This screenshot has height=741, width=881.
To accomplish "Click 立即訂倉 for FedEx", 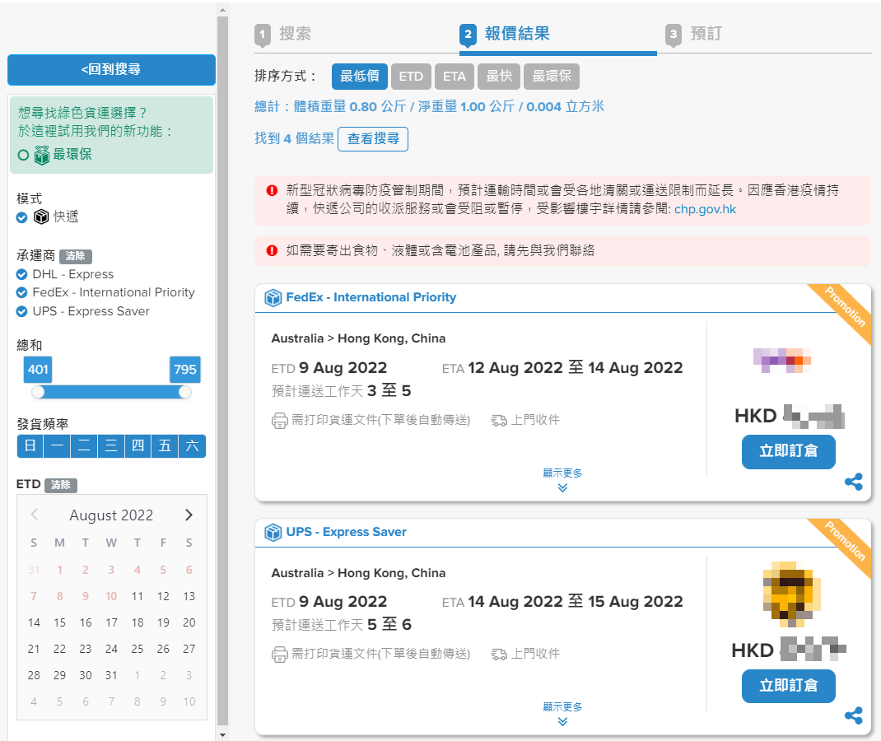I will [788, 452].
